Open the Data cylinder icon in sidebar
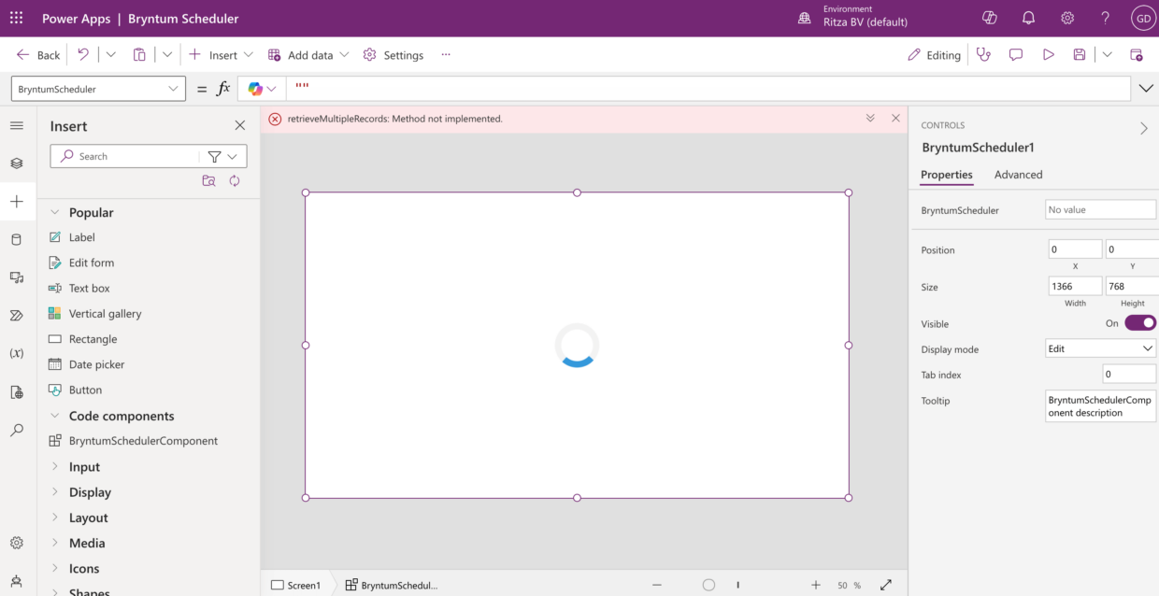1159x596 pixels. click(x=17, y=240)
